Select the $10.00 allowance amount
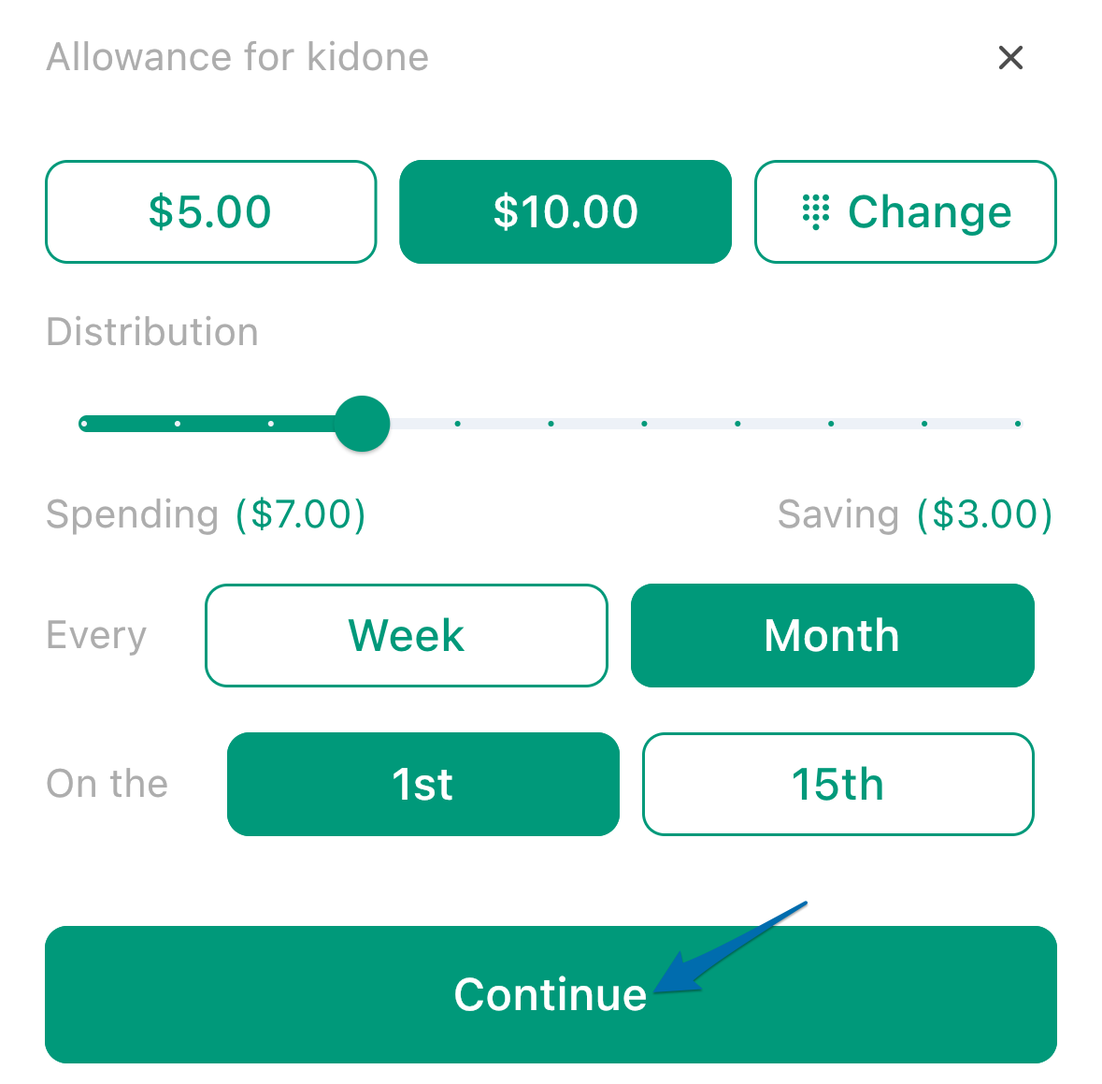1102x1084 pixels. pyautogui.click(x=565, y=211)
